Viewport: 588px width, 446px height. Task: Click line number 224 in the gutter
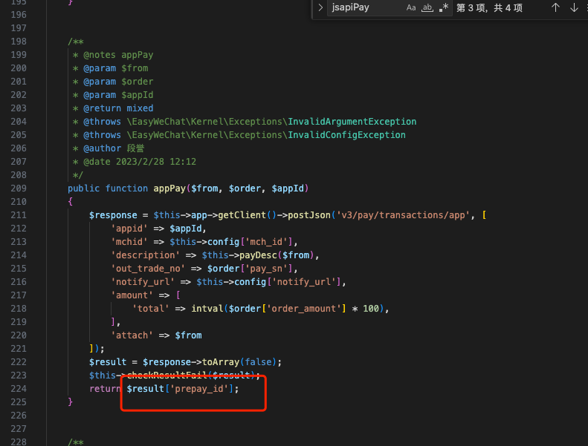pos(19,389)
